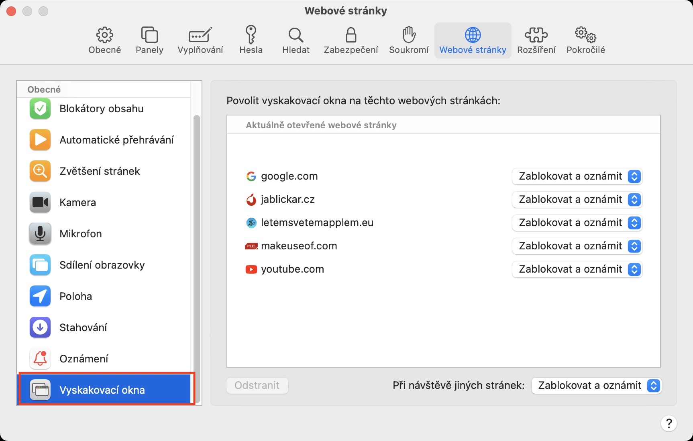Open the Oznámení bell icon
This screenshot has height=441, width=693.
tap(40, 359)
